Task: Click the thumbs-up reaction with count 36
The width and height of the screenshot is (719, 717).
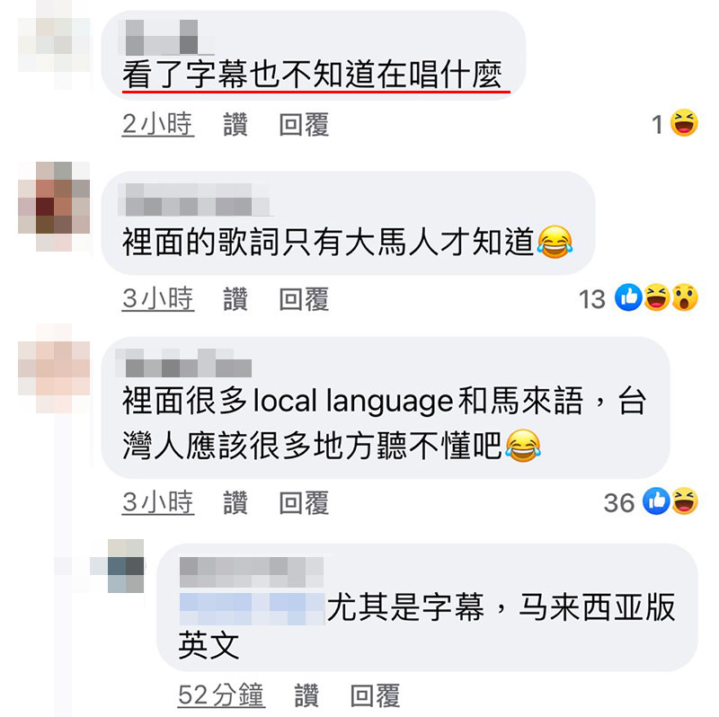Action: click(x=656, y=501)
